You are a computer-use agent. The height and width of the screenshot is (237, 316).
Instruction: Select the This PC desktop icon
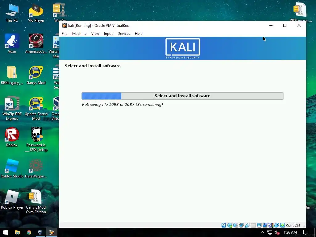click(12, 12)
